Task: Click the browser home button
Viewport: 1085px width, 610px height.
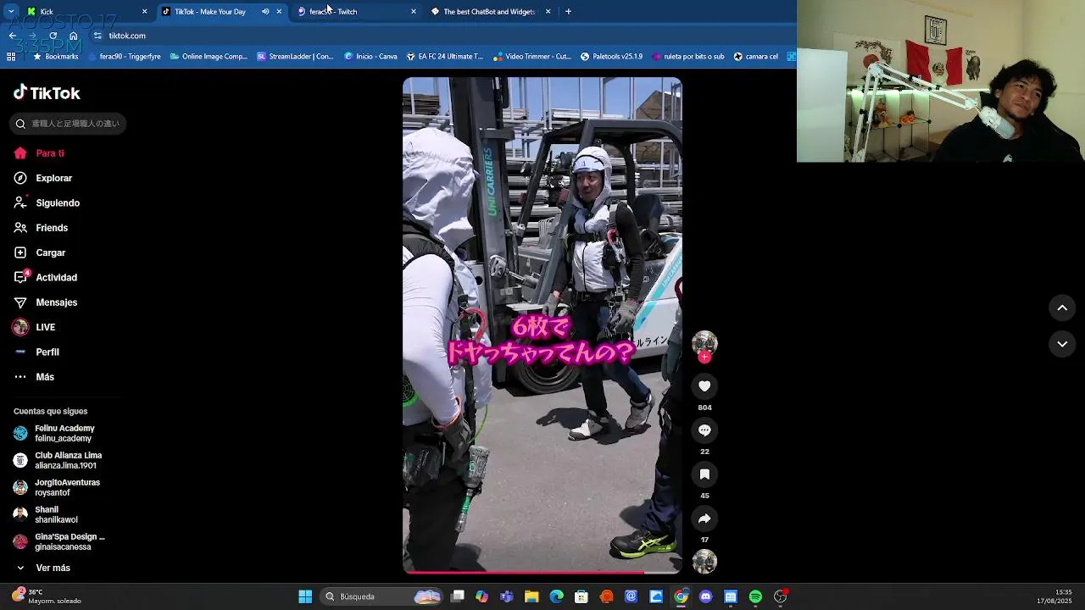Action: point(74,36)
